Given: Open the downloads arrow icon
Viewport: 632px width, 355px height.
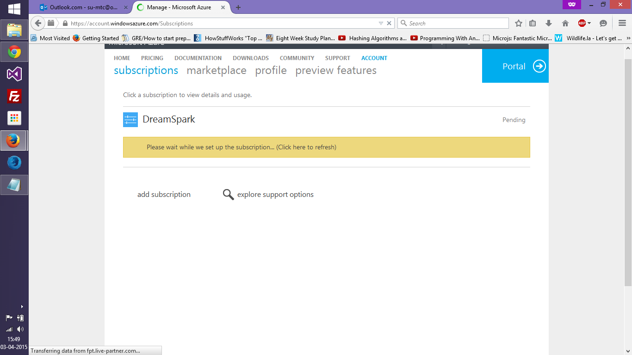Looking at the screenshot, I should tap(549, 23).
